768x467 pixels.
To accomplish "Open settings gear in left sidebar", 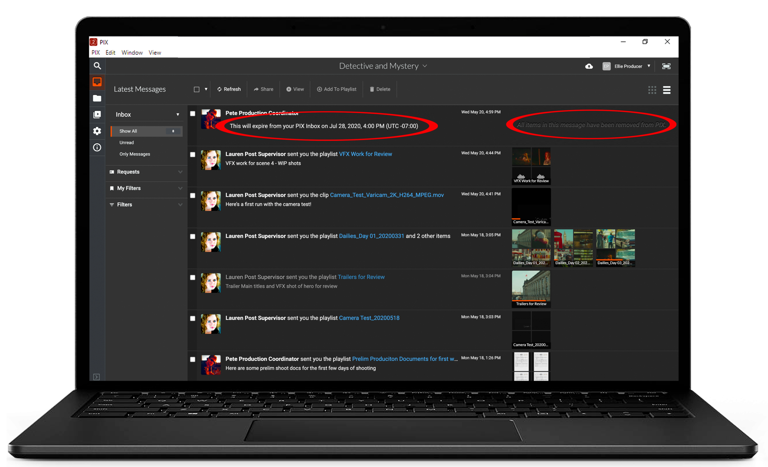I will click(97, 131).
